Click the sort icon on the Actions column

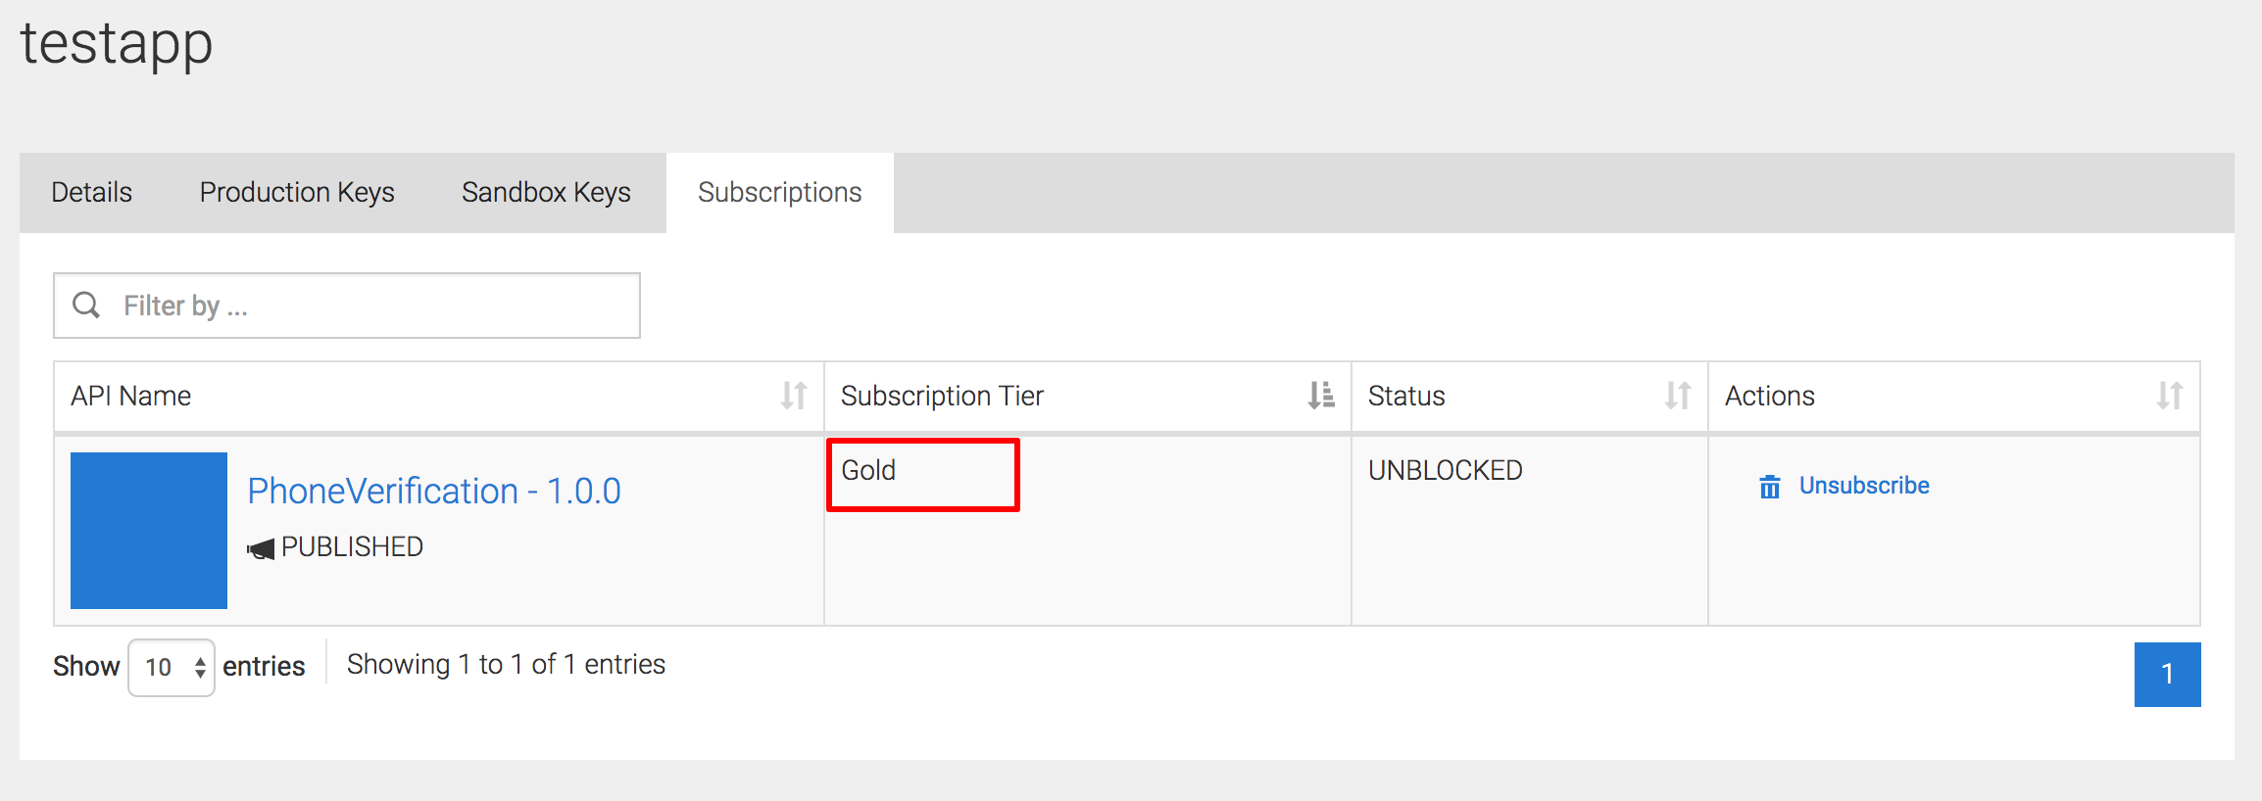2172,396
